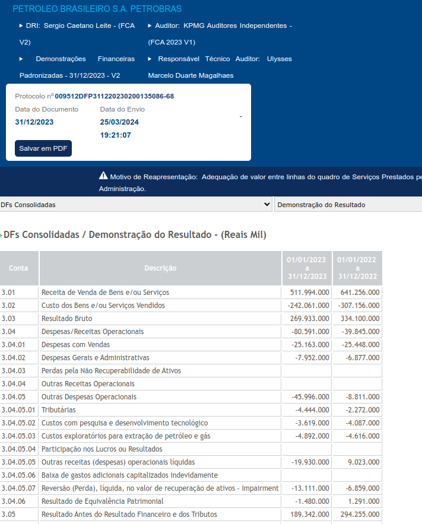This screenshot has width=422, height=524.
Task: Click the 01/01/2023 a 31/12/2023 column header
Action: (307, 268)
